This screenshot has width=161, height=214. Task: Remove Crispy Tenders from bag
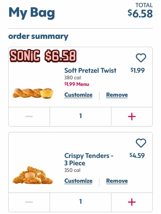(x=117, y=181)
